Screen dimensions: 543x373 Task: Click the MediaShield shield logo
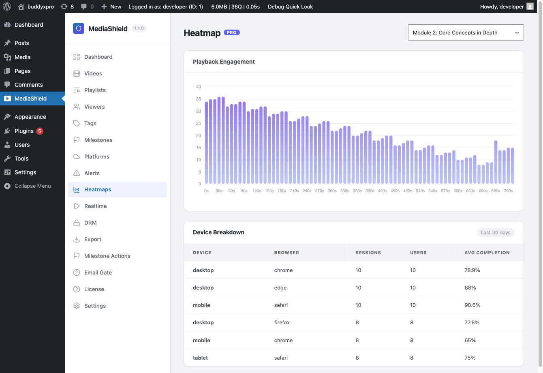pos(79,28)
